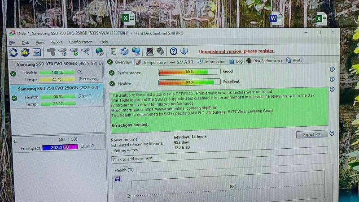Switch to the Temperature tab

[151, 62]
